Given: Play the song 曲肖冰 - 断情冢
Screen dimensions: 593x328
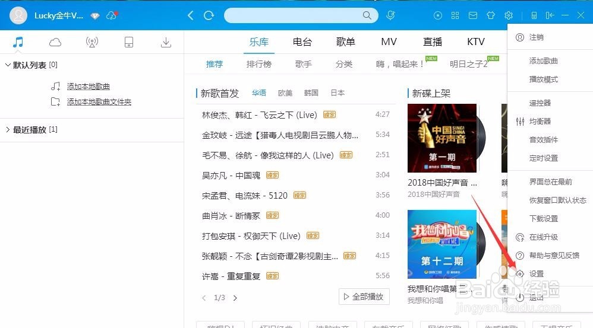Looking at the screenshot, I should [231, 216].
